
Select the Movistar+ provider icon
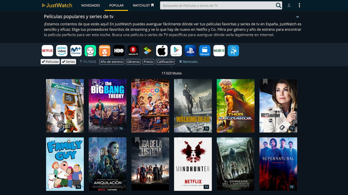[76, 51]
